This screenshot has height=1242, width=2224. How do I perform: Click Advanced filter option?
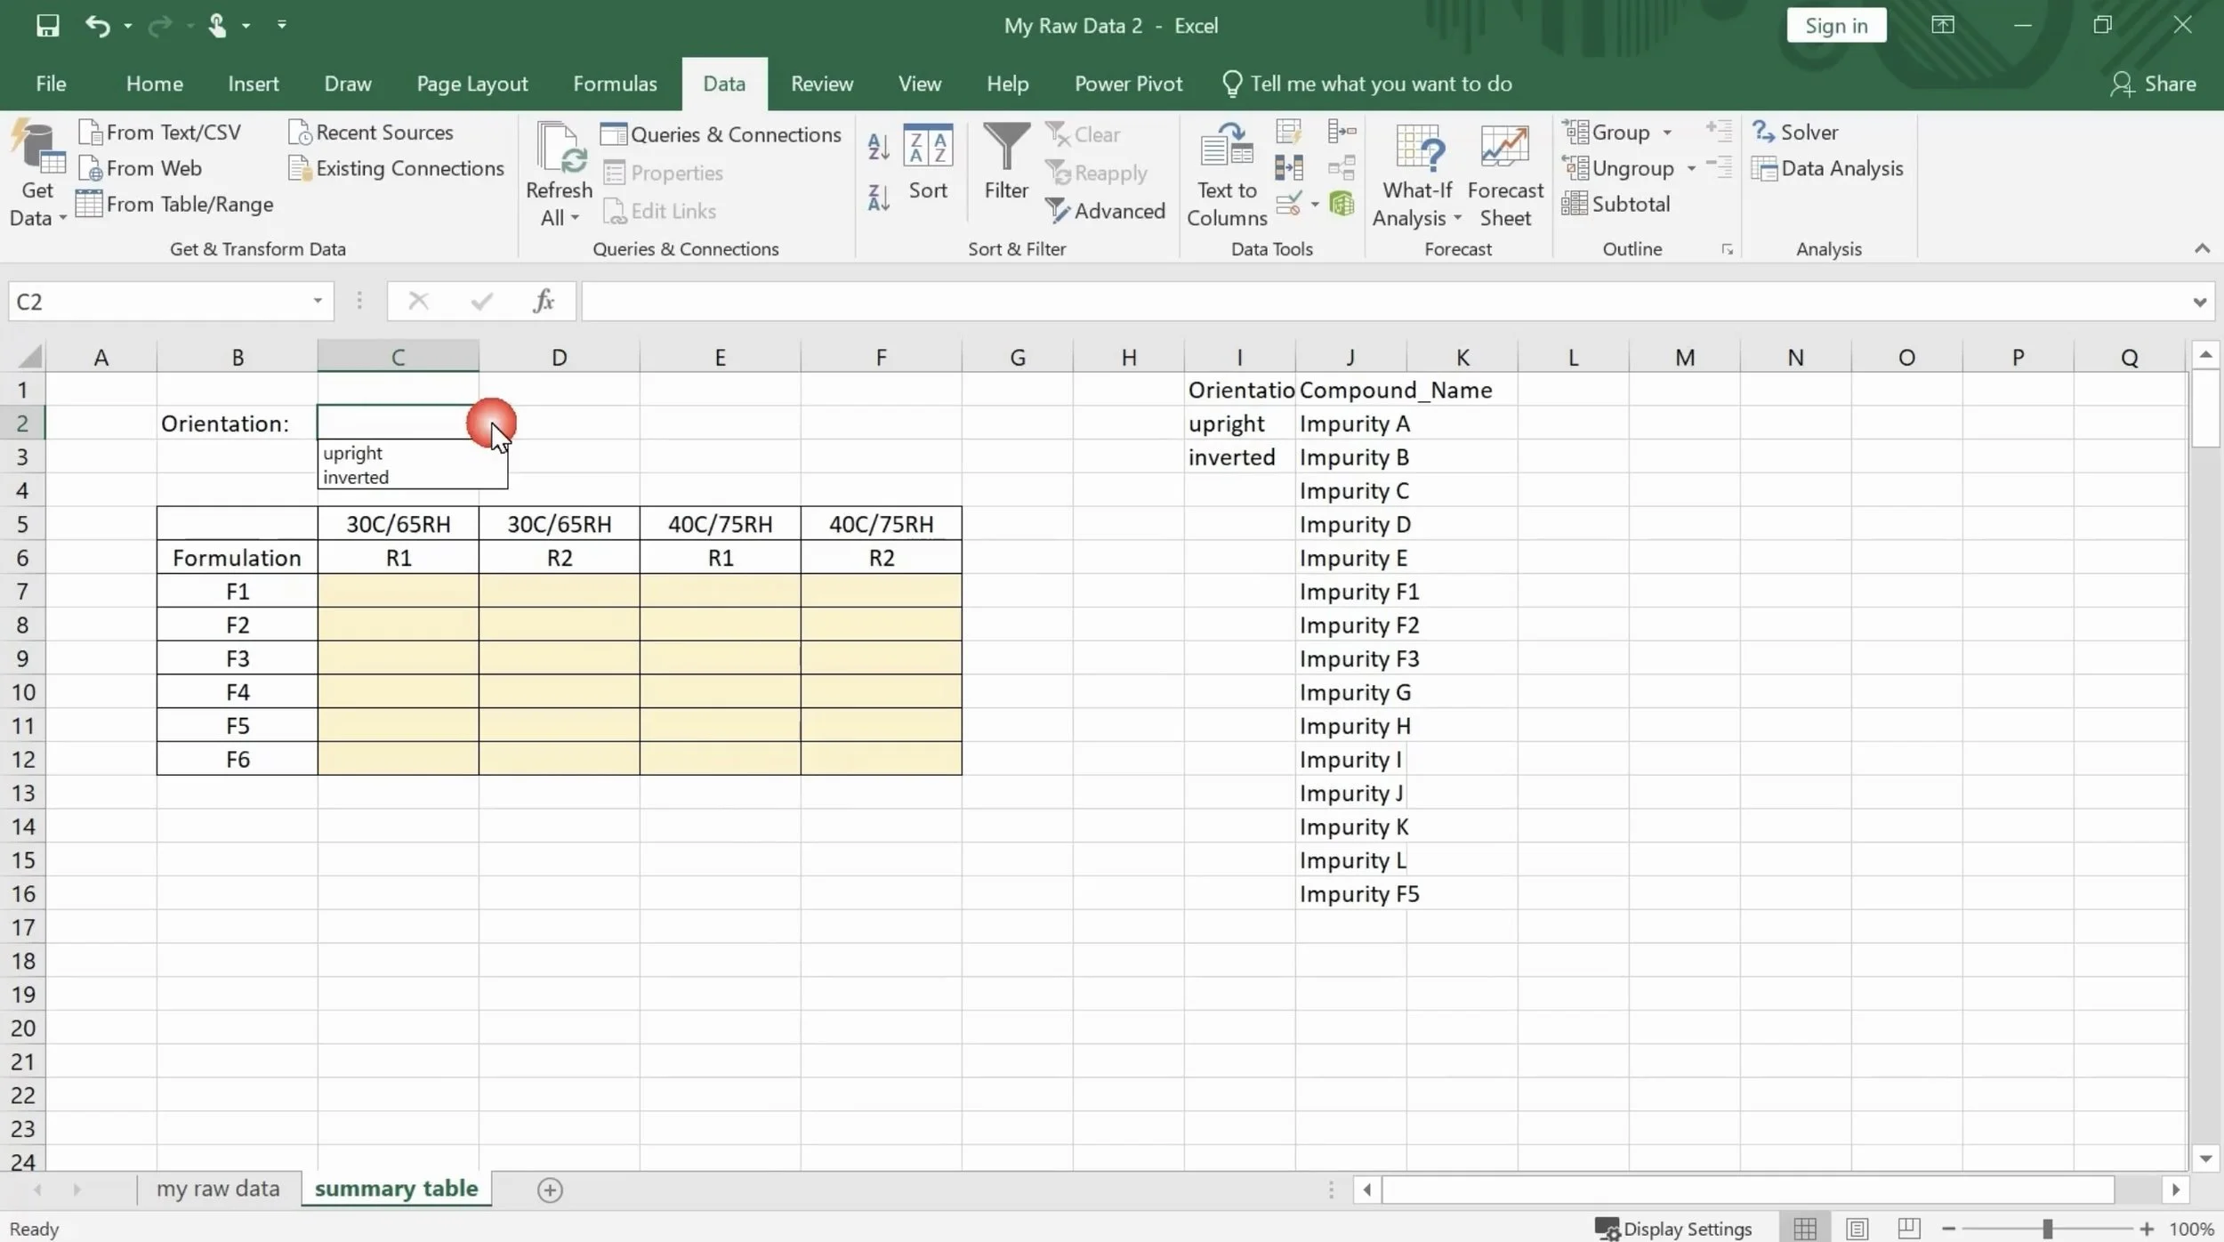(1106, 211)
